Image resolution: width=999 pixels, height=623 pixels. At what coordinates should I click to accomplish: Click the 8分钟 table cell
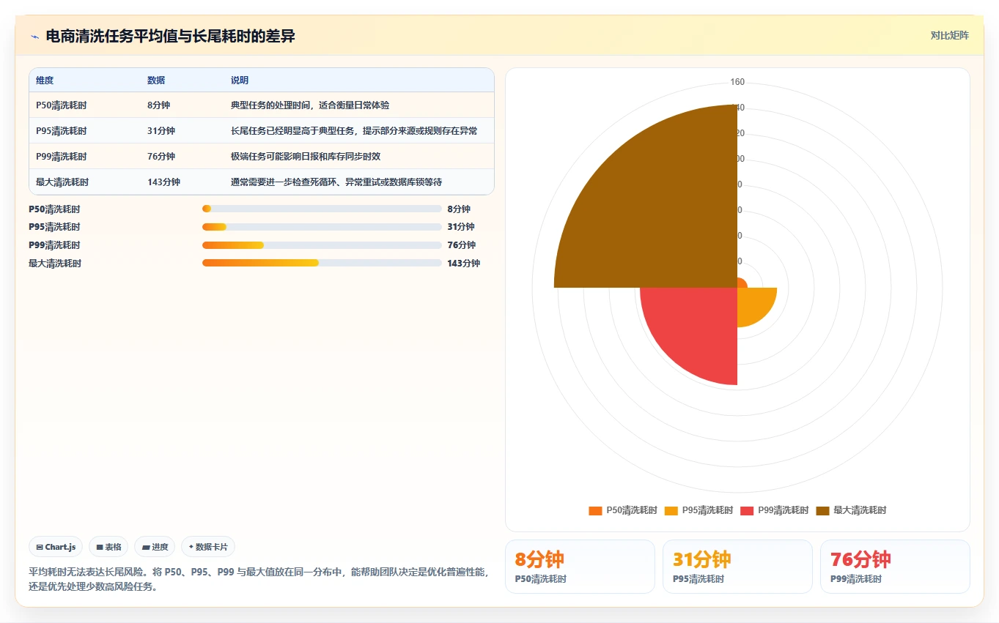point(158,105)
